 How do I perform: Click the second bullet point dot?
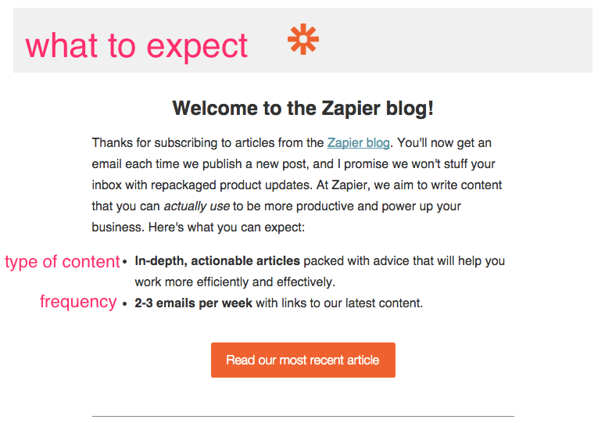click(125, 303)
